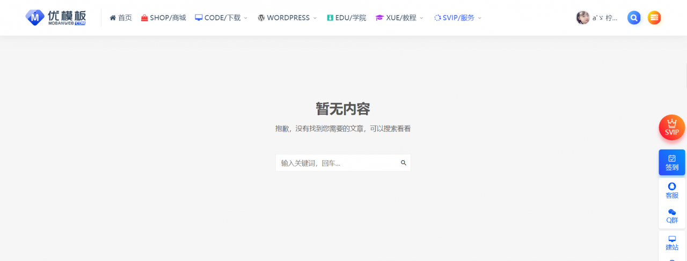Click the 建站 monitor icon
The width and height of the screenshot is (687, 261).
coord(672,242)
